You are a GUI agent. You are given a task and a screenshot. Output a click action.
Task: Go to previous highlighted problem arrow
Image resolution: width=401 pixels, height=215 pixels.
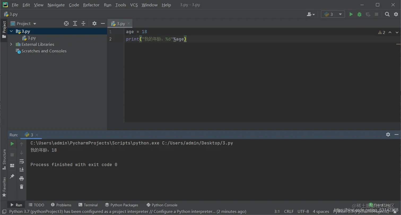[390, 32]
